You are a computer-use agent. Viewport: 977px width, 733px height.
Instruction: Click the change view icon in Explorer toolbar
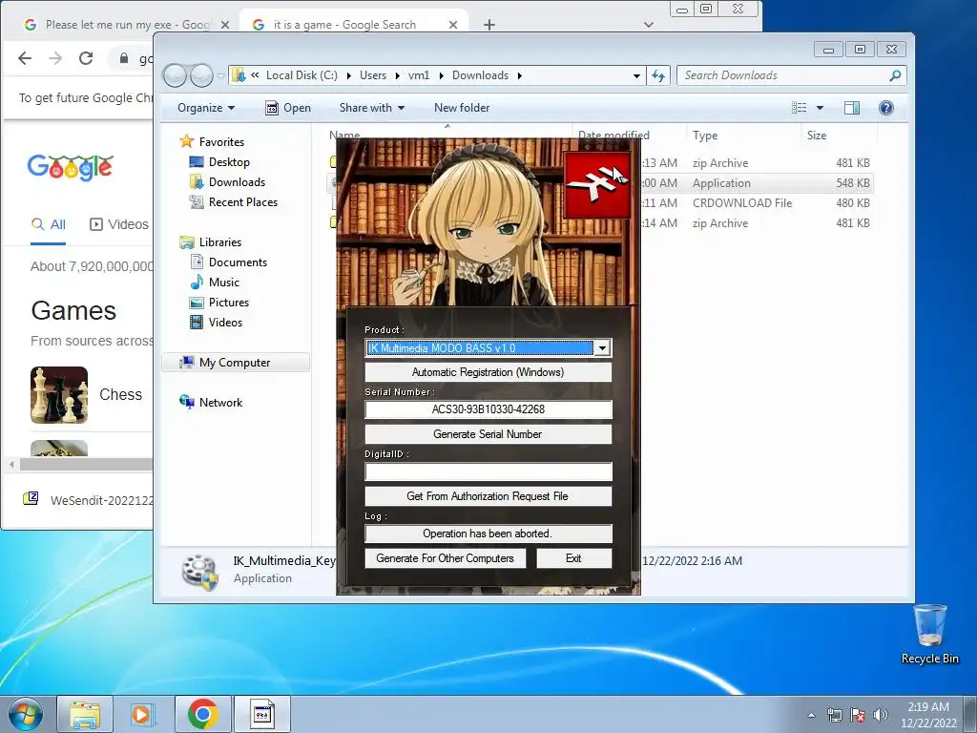[799, 108]
